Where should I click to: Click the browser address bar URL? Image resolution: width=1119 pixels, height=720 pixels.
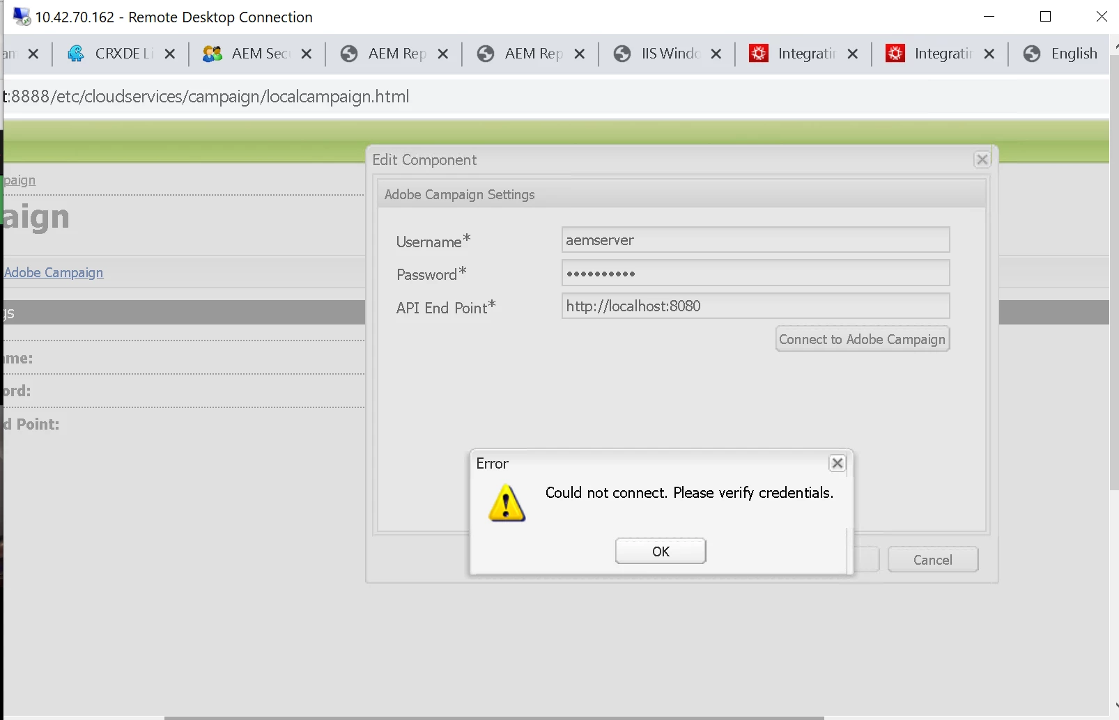(x=206, y=96)
